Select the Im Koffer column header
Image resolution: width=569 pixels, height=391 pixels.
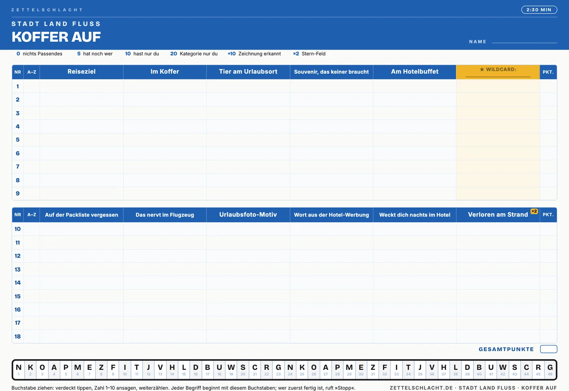pos(165,72)
